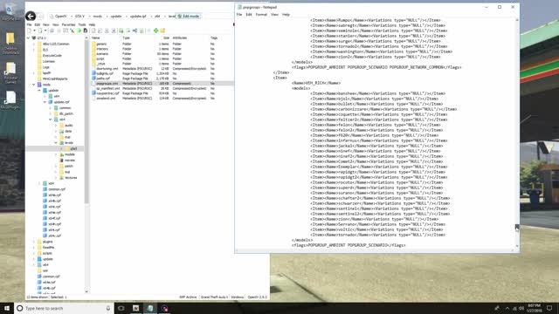This screenshot has width=559, height=314.
Task: Open dropdown arrow beside second document icon
Action: (45, 31)
